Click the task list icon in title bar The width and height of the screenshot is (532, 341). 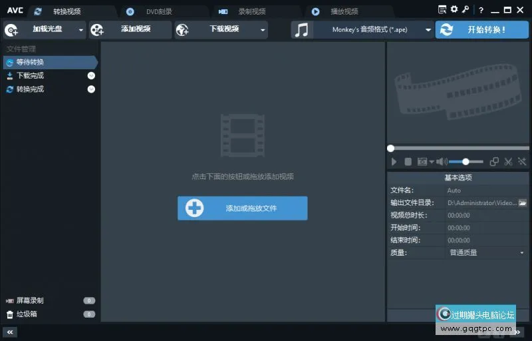443,9
